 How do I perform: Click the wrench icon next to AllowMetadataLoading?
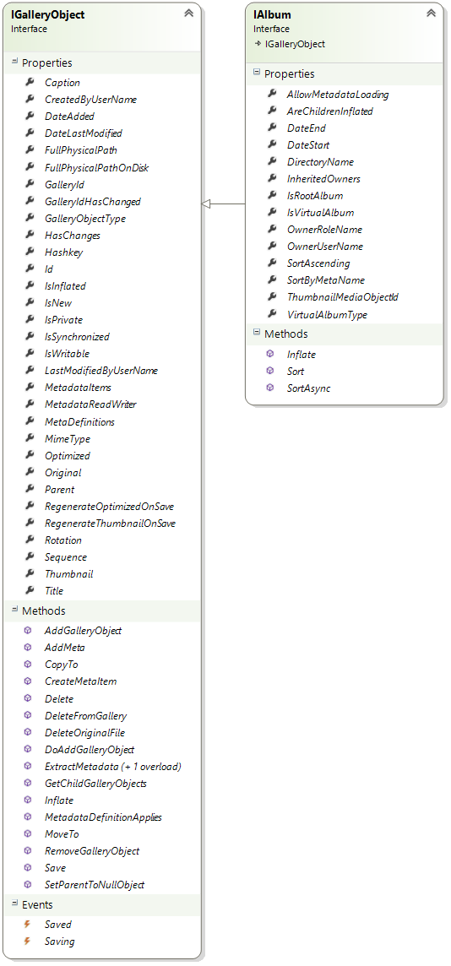(x=272, y=95)
